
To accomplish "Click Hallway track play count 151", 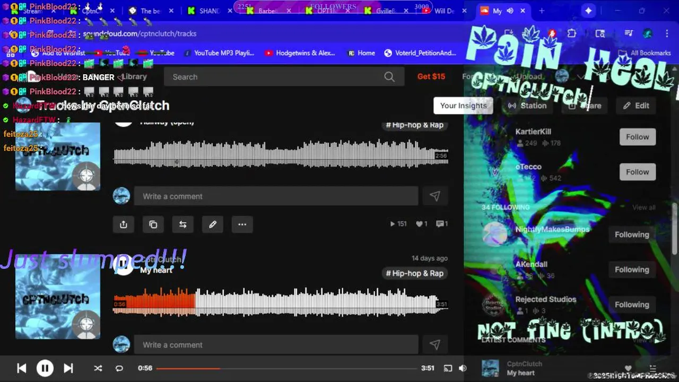I will click(x=398, y=224).
